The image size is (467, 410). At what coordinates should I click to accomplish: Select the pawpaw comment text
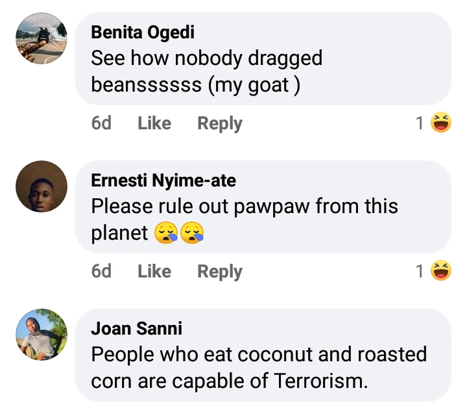(x=244, y=207)
